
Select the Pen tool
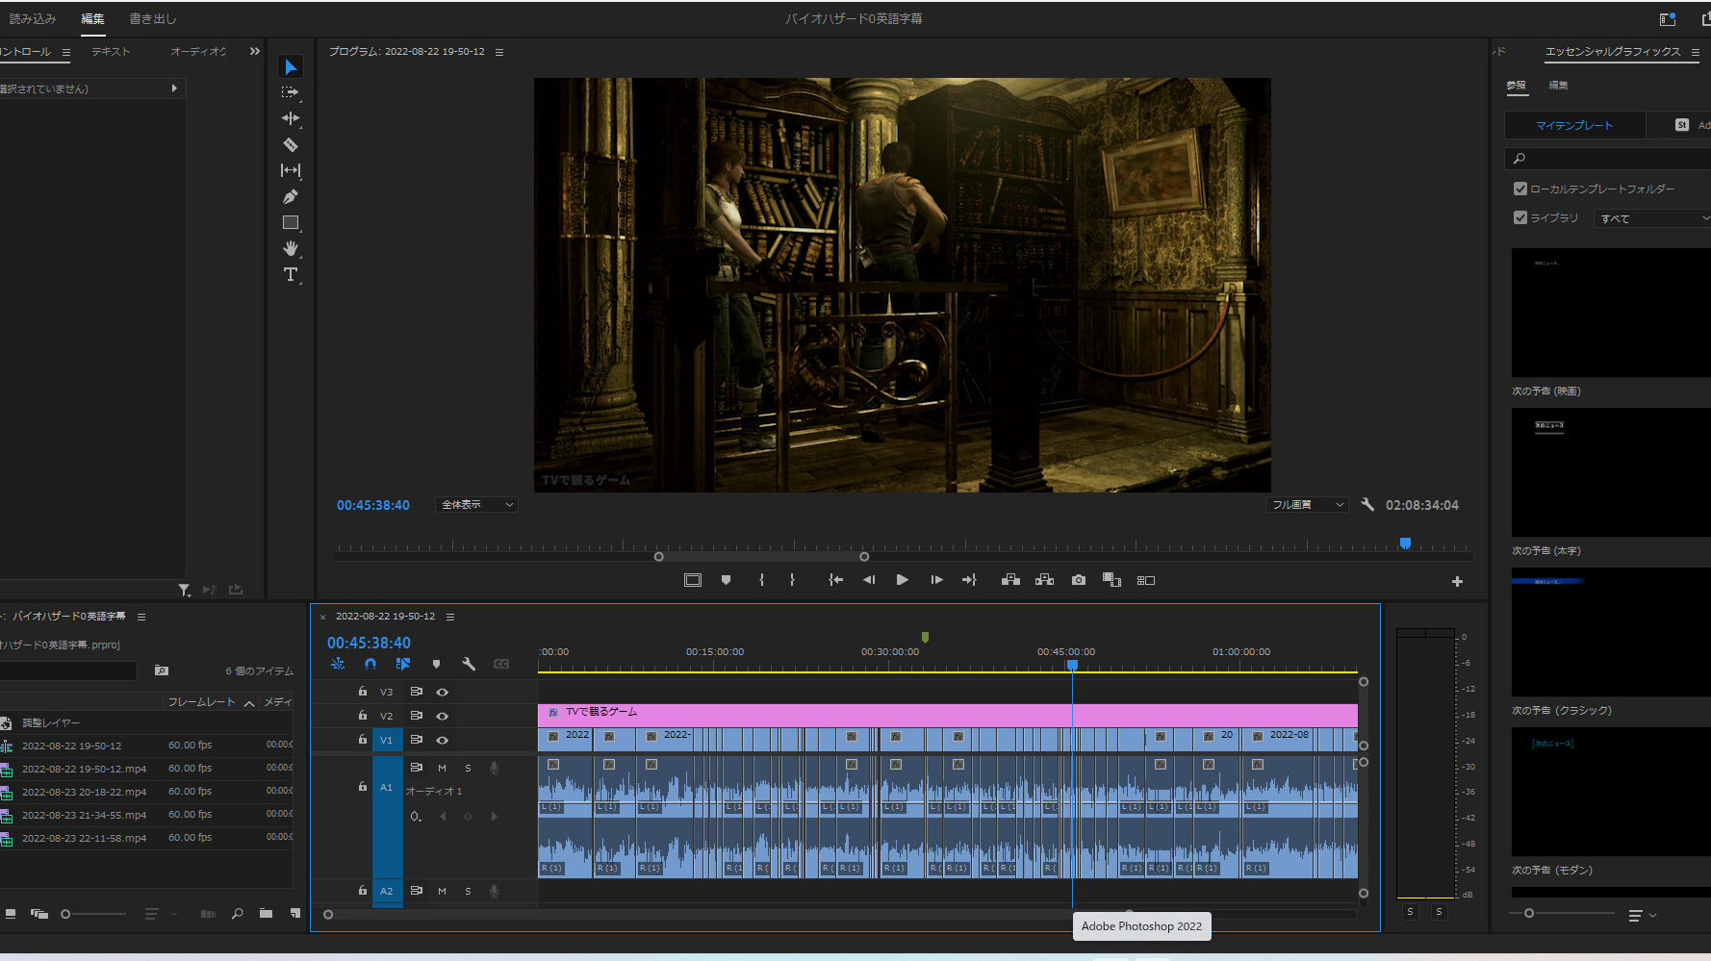(x=291, y=196)
